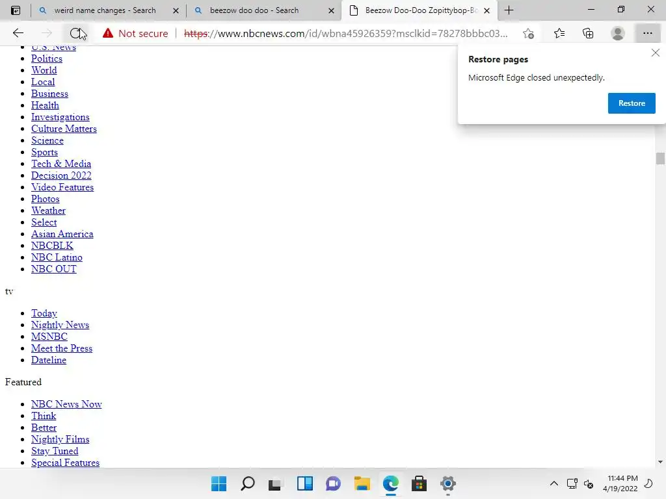The image size is (666, 499).
Task: Click the scrollbar down arrow
Action: click(660, 462)
